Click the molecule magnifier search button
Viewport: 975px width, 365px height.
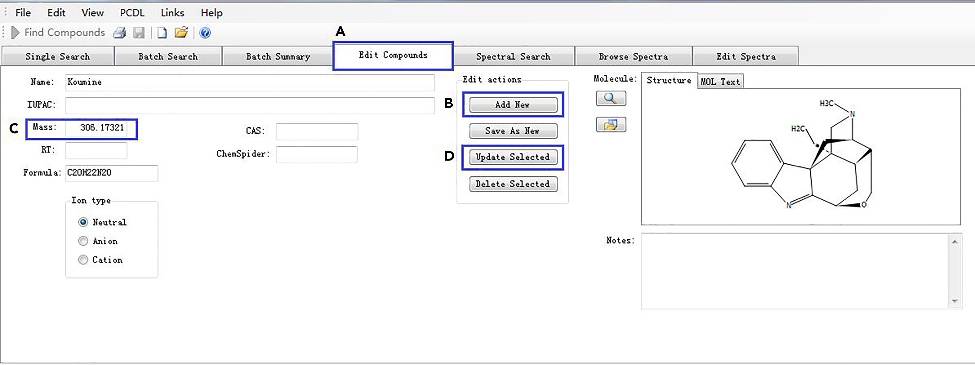[611, 98]
